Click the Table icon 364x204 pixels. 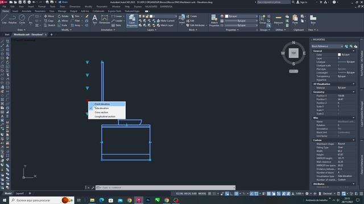[x=116, y=25]
